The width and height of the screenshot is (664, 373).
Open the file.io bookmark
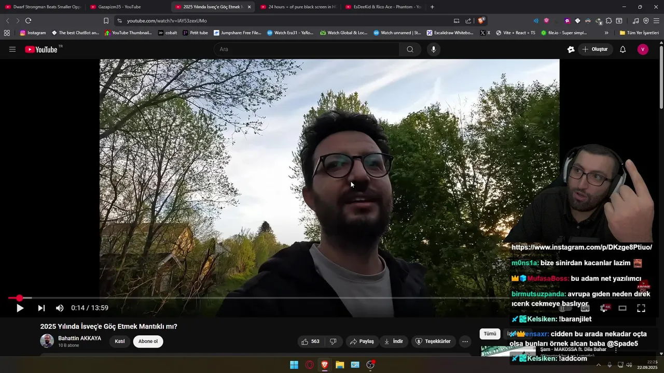(563, 33)
